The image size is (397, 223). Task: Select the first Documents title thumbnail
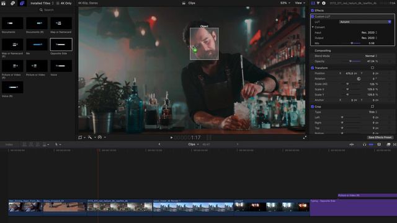click(12, 24)
